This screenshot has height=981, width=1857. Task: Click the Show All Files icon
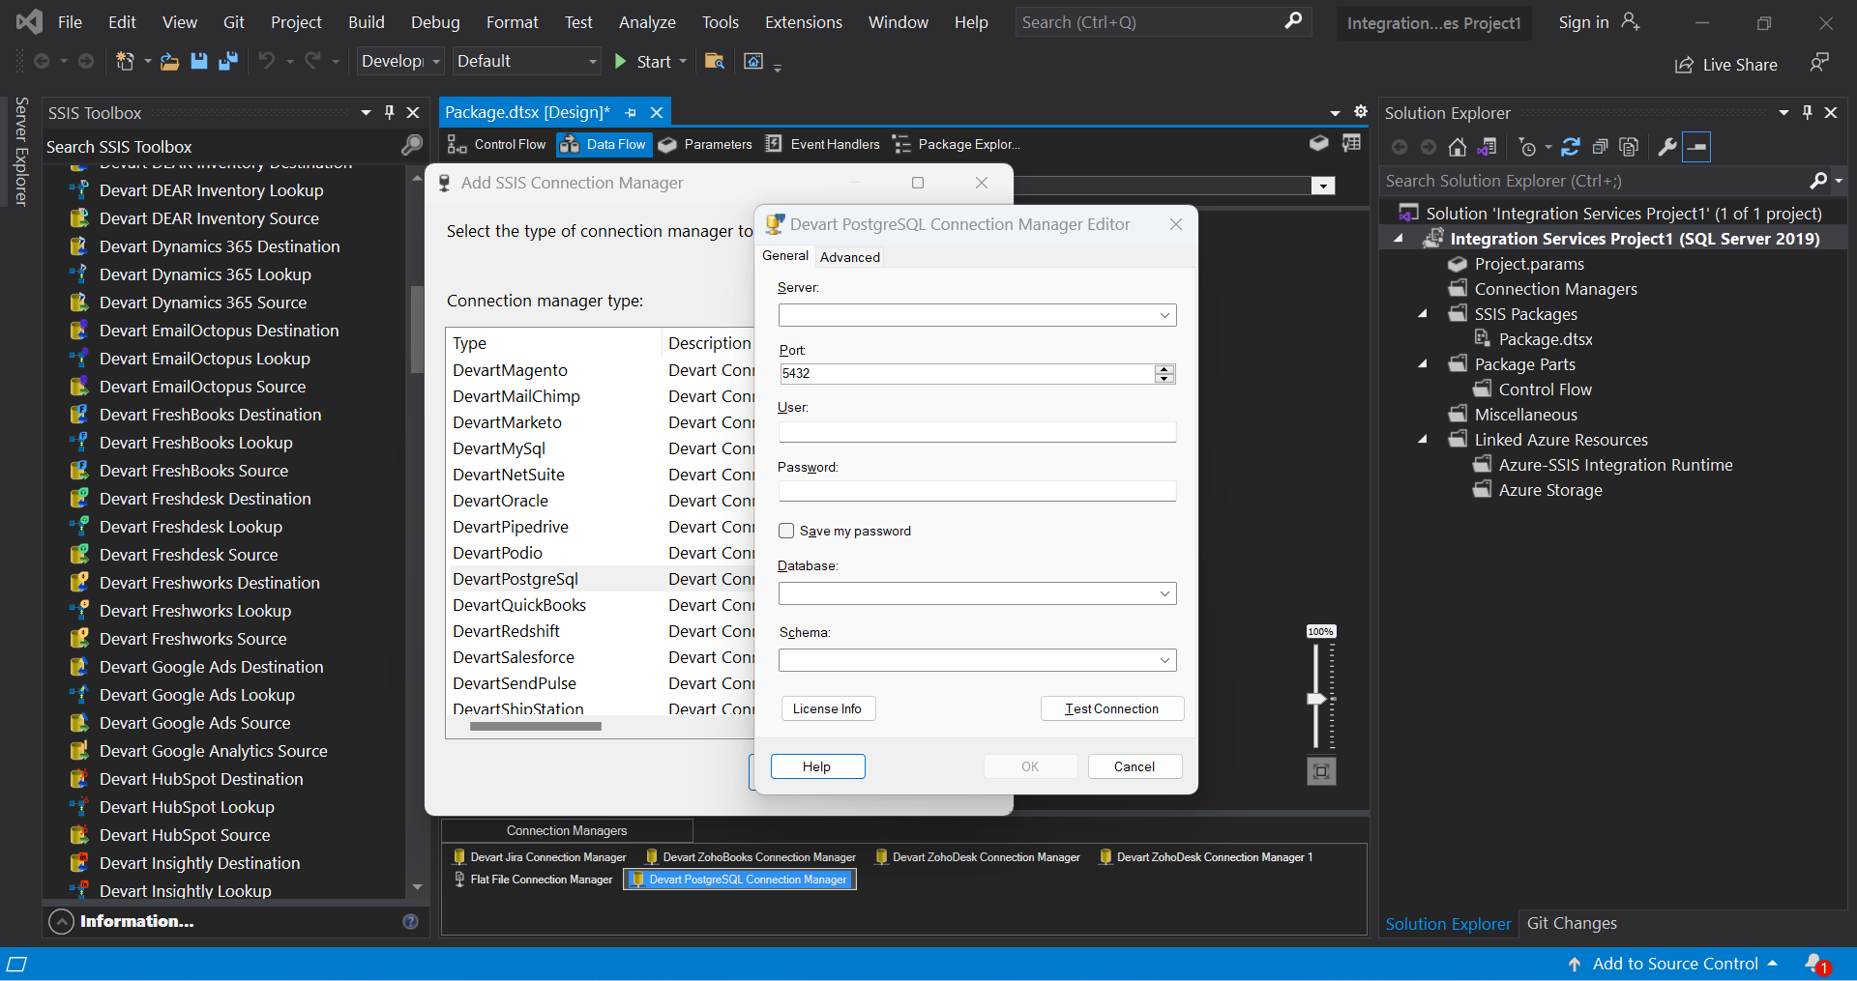click(x=1629, y=147)
